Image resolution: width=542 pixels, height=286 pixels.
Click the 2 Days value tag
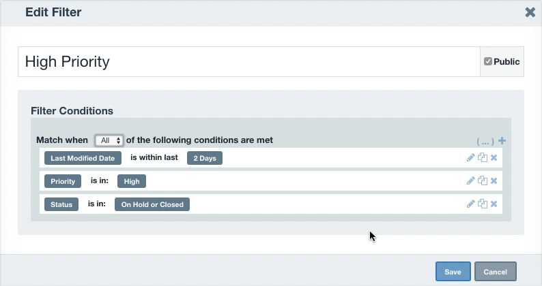pyautogui.click(x=205, y=158)
